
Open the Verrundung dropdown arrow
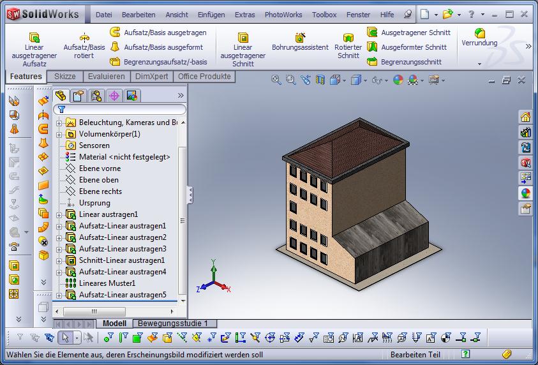(479, 64)
